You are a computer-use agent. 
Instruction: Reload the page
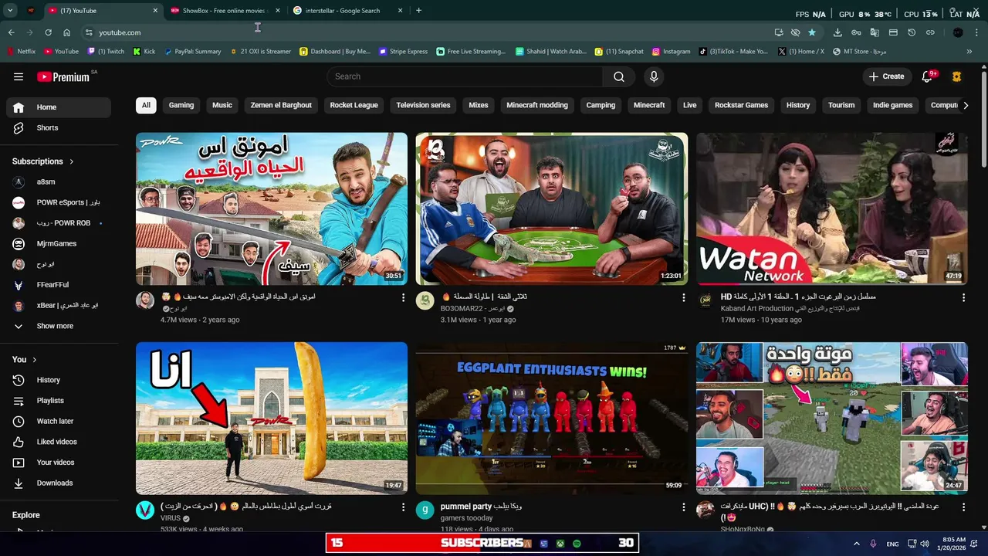pos(48,32)
